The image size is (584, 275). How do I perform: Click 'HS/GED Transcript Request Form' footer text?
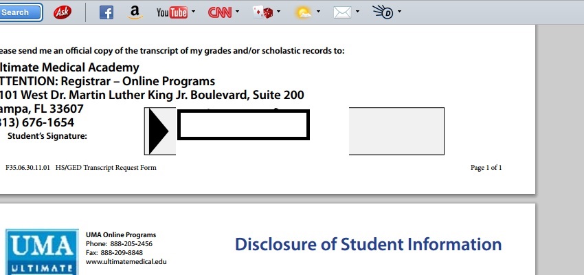coord(106,168)
